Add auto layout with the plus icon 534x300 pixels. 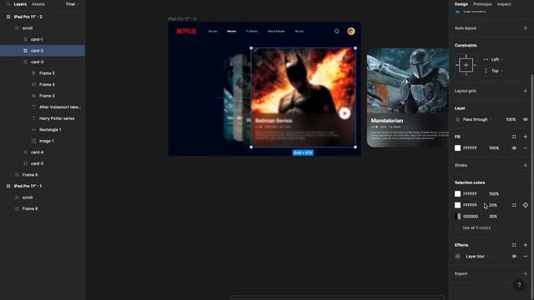[x=525, y=28]
